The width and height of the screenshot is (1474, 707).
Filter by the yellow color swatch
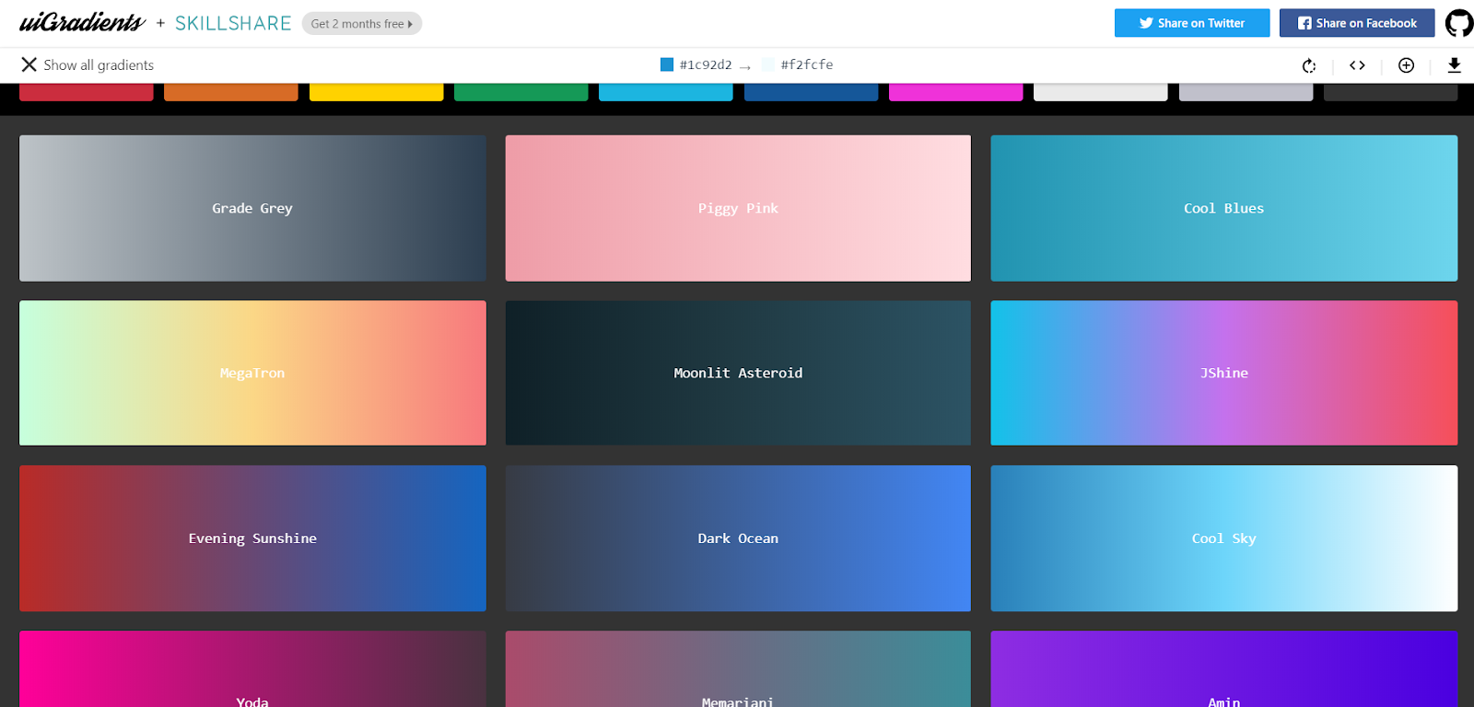pyautogui.click(x=377, y=92)
